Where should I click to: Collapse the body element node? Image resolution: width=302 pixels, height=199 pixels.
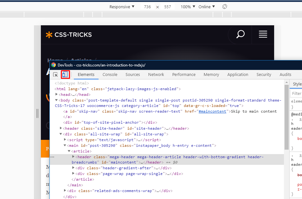click(56, 100)
